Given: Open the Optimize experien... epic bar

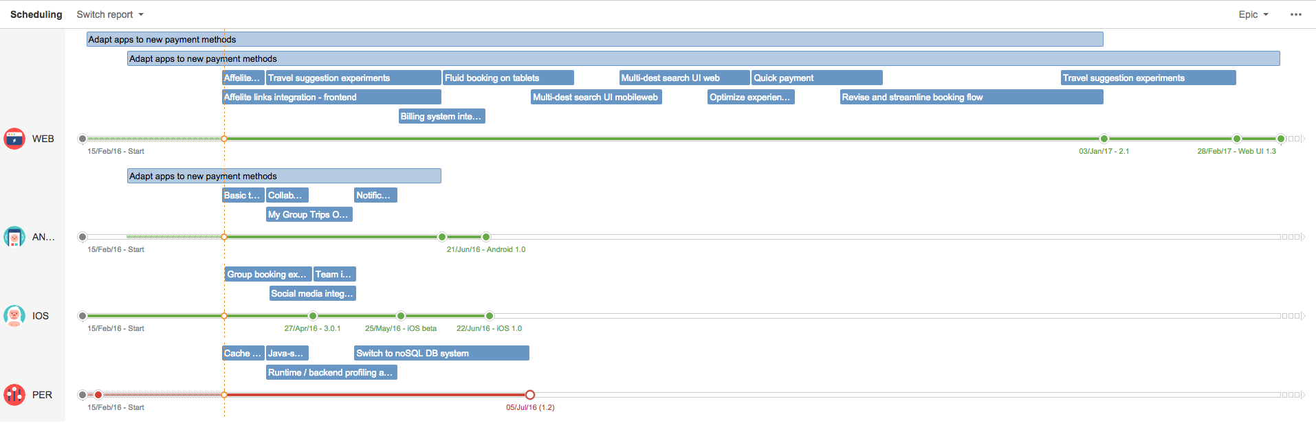Looking at the screenshot, I should pos(751,97).
